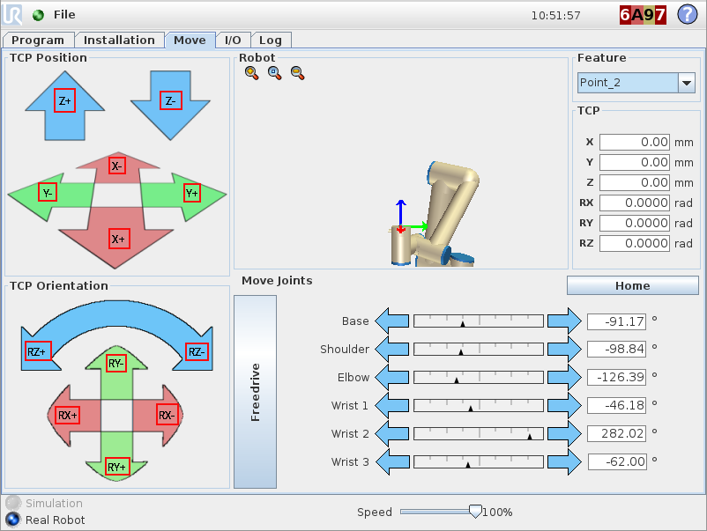Click the zoom-to-fit magnifier icon
The width and height of the screenshot is (707, 531).
click(x=274, y=74)
